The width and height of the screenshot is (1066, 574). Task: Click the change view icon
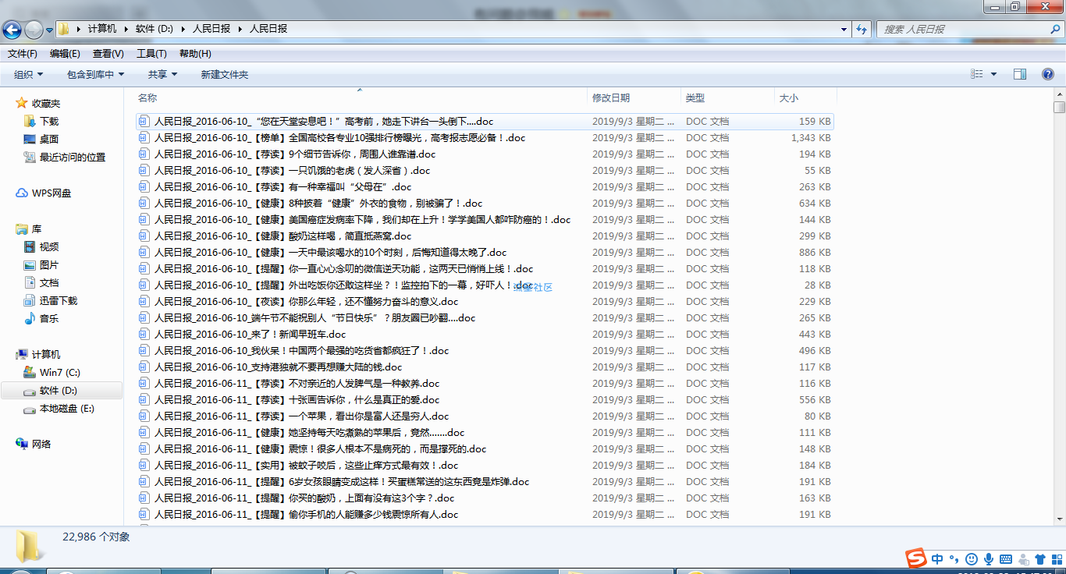pyautogui.click(x=977, y=74)
